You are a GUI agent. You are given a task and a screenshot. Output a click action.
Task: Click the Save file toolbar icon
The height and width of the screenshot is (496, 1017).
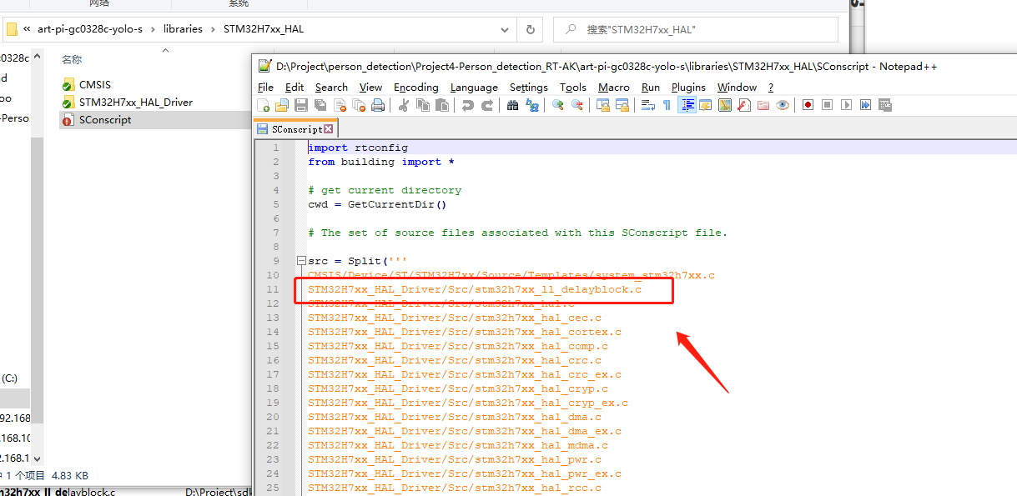point(301,105)
